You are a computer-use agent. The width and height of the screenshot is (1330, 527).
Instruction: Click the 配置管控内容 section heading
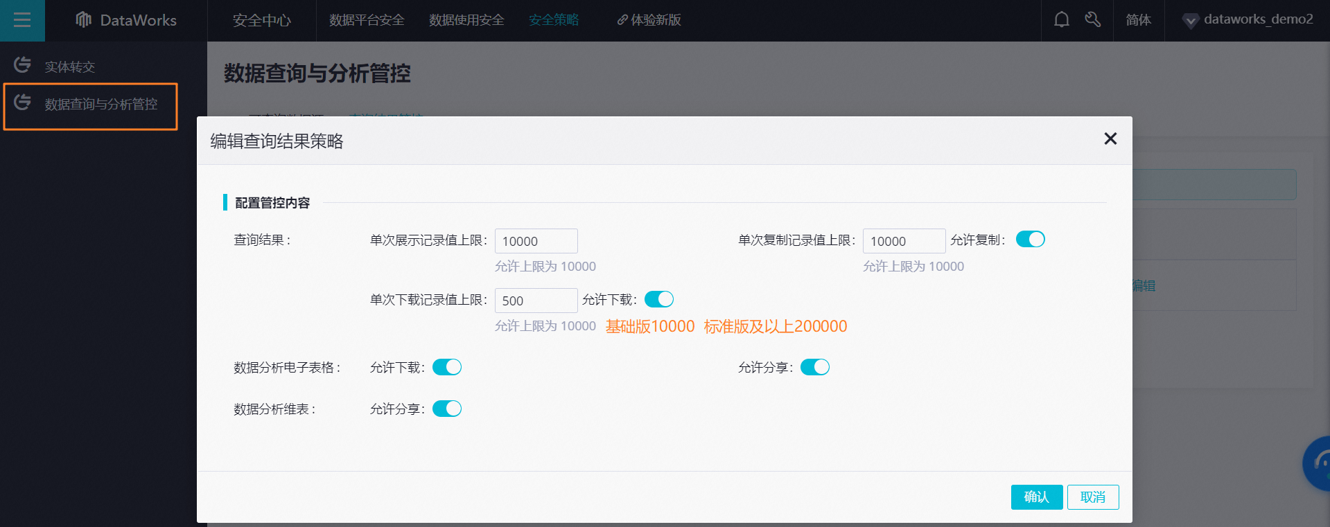272,203
